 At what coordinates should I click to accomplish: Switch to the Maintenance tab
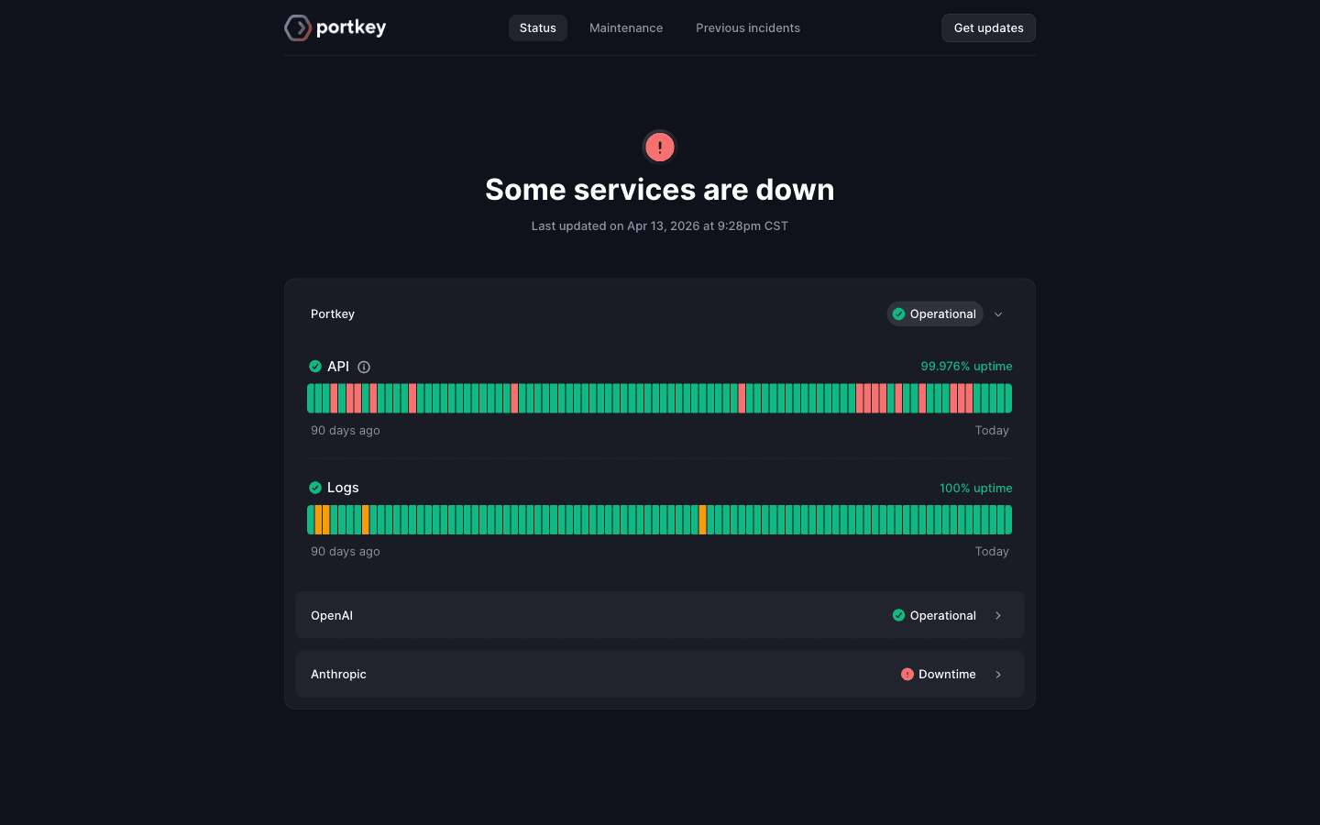pos(625,27)
